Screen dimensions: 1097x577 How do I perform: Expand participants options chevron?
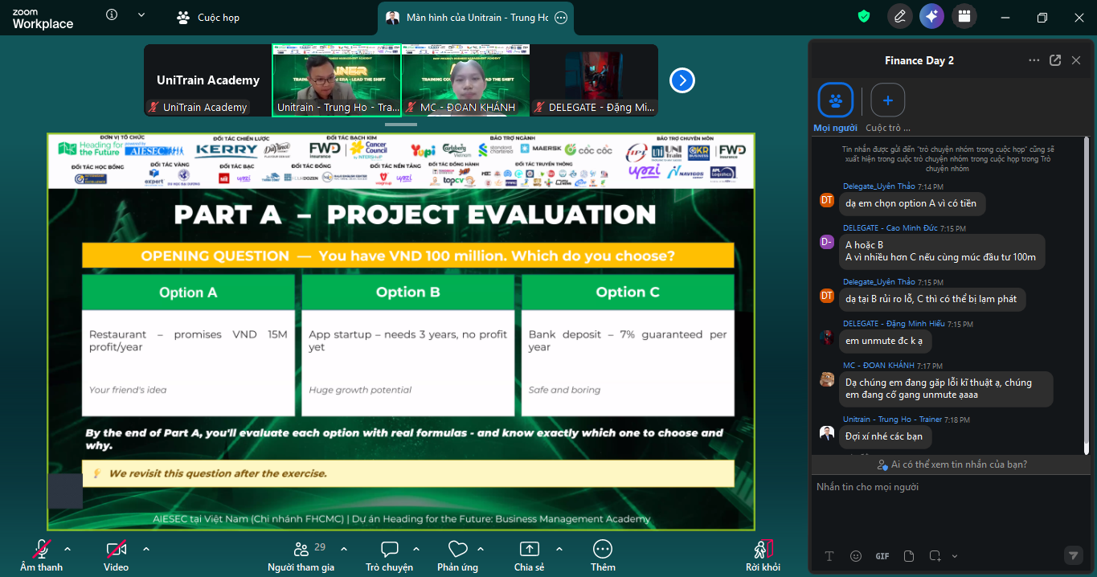(344, 549)
